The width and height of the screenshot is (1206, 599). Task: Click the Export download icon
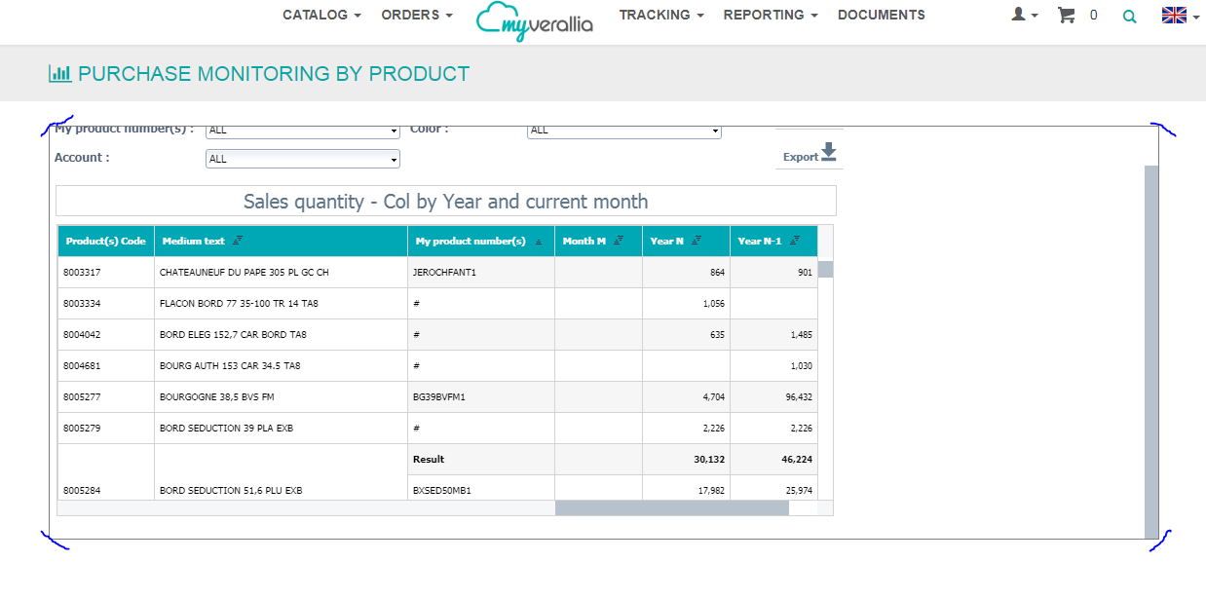[828, 153]
